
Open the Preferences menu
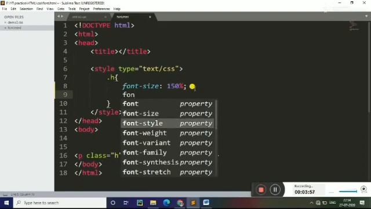click(101, 9)
